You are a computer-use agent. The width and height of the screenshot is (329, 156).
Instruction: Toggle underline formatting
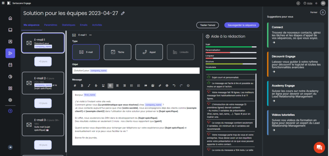pyautogui.click(x=103, y=86)
